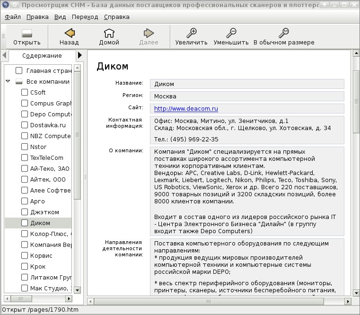Click the phone number (495) 969-22-35
Image resolution: width=360 pixels, height=315 pixels.
pyautogui.click(x=194, y=140)
